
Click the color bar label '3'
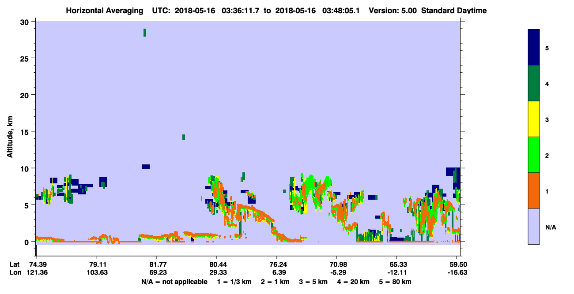[547, 119]
